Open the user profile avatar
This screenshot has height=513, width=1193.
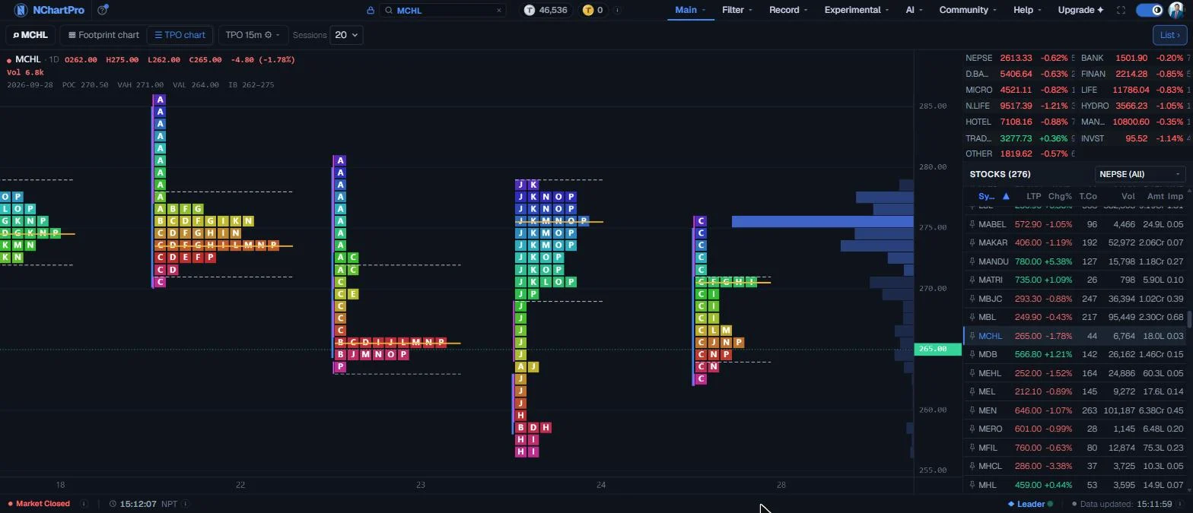1176,10
